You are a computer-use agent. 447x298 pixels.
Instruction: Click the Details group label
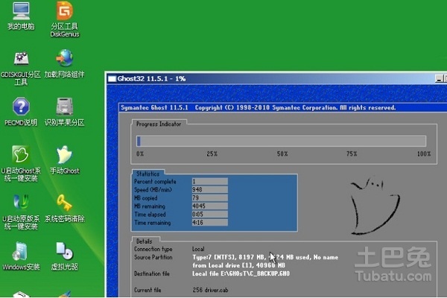point(145,241)
